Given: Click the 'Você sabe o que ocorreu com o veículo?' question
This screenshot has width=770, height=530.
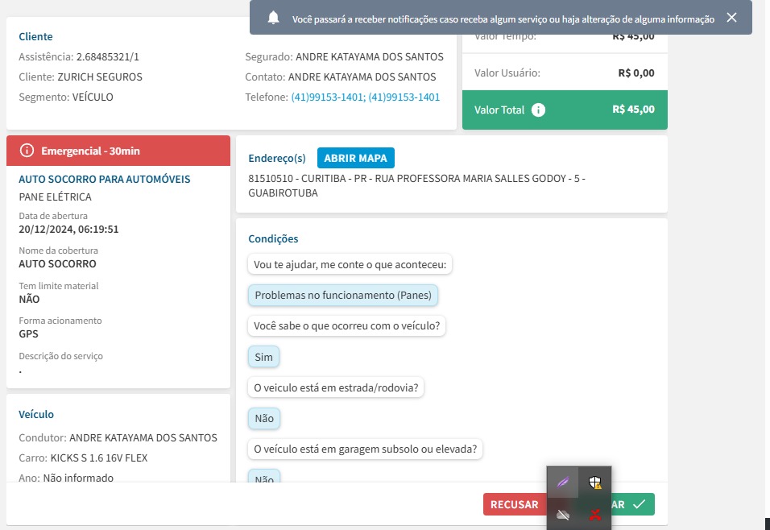Looking at the screenshot, I should pos(346,326).
